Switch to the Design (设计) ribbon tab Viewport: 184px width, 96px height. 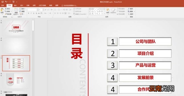22,6
